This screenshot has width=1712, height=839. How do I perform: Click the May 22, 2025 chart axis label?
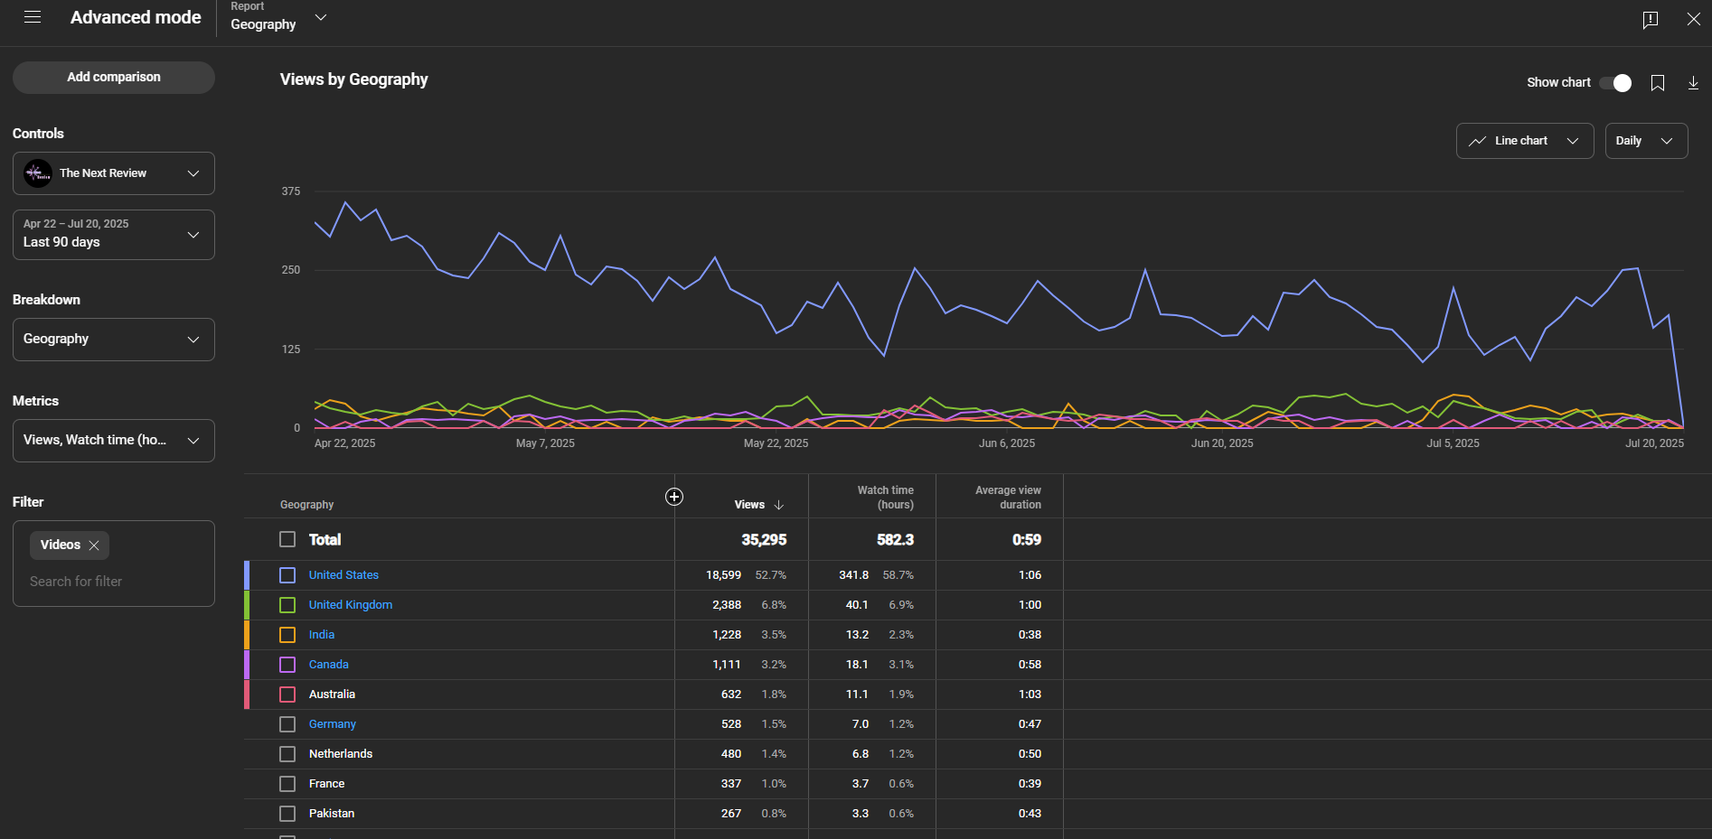coord(776,443)
